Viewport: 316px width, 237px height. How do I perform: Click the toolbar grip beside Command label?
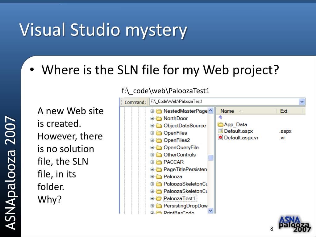pos(122,102)
